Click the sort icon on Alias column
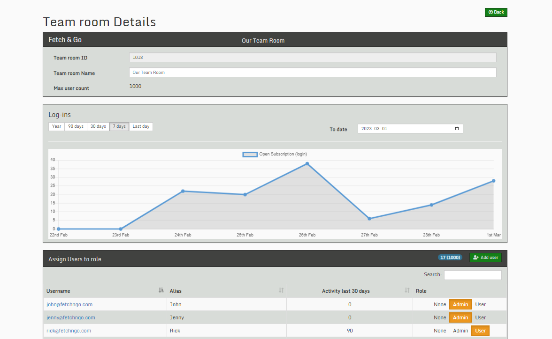This screenshot has height=339, width=552. pos(281,291)
